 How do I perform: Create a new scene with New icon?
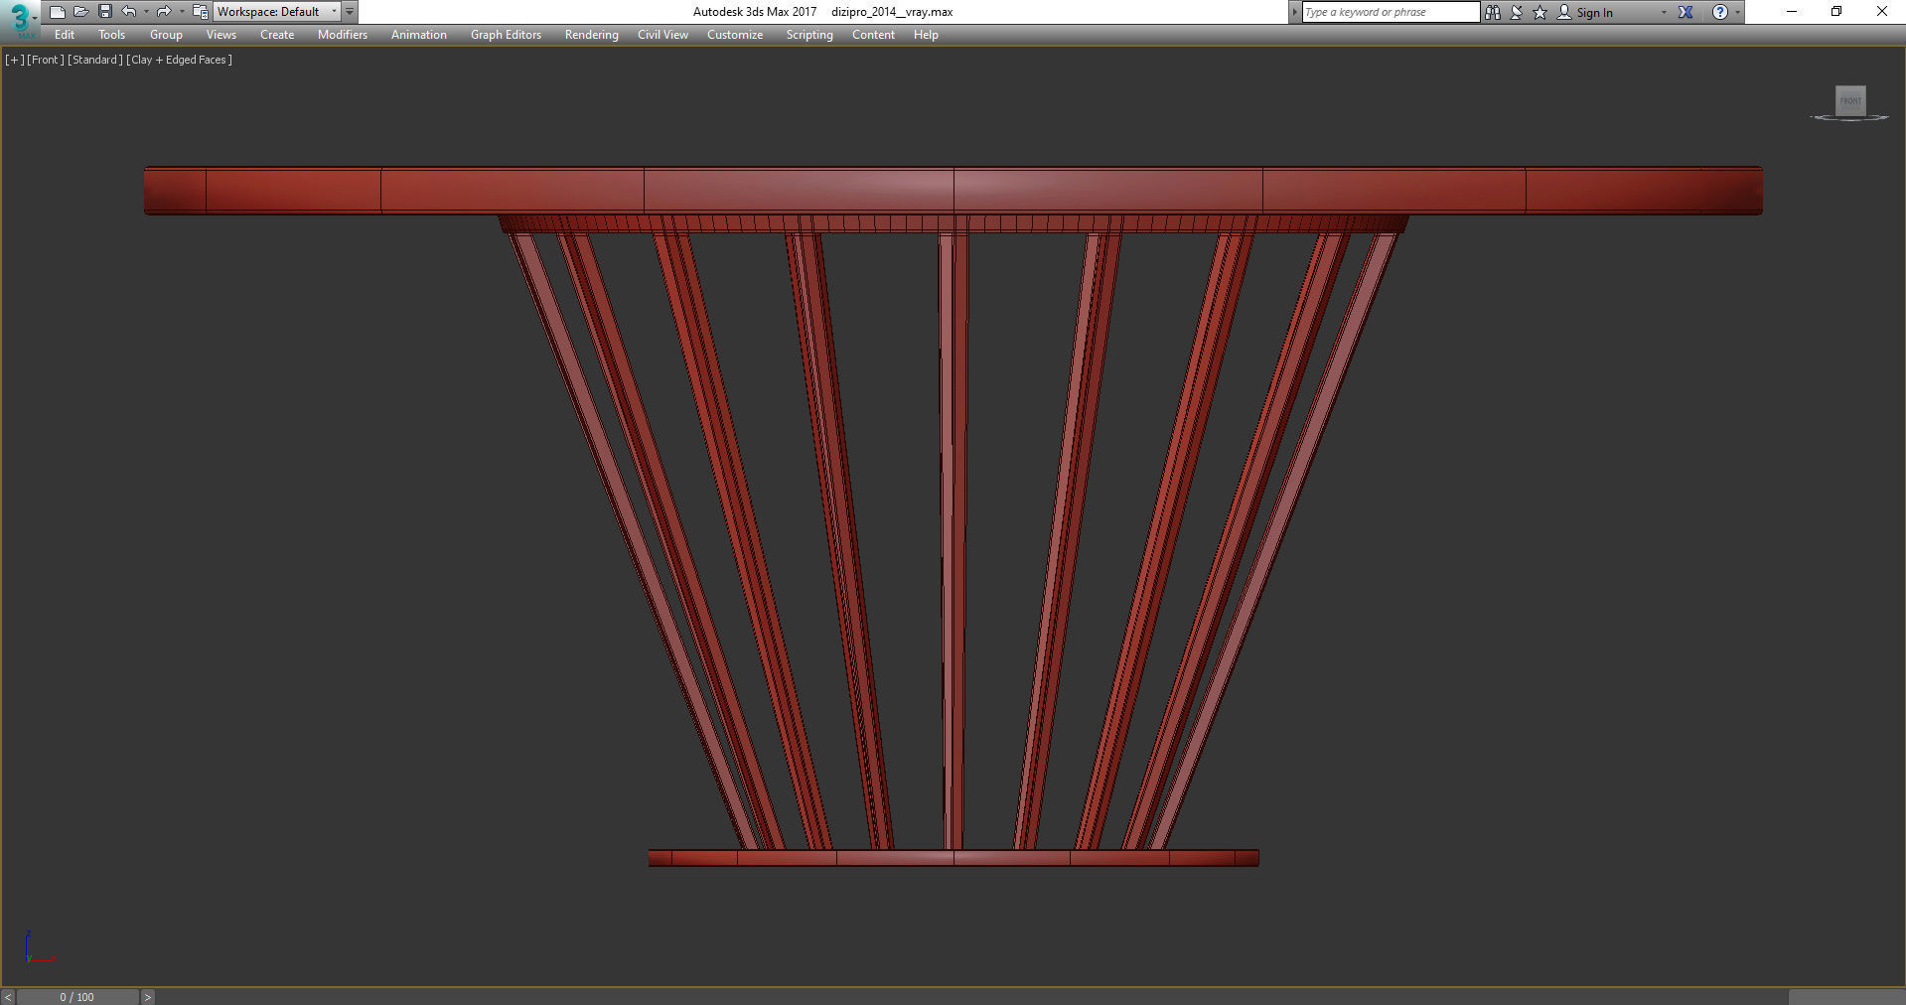coord(58,12)
